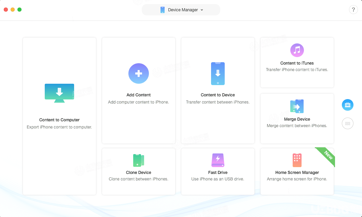Click the Content to iTunes music icon
362x217 pixels.
click(x=297, y=50)
